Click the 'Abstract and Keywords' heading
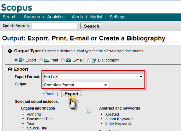This screenshot has width=181, height=131. tap(119, 108)
